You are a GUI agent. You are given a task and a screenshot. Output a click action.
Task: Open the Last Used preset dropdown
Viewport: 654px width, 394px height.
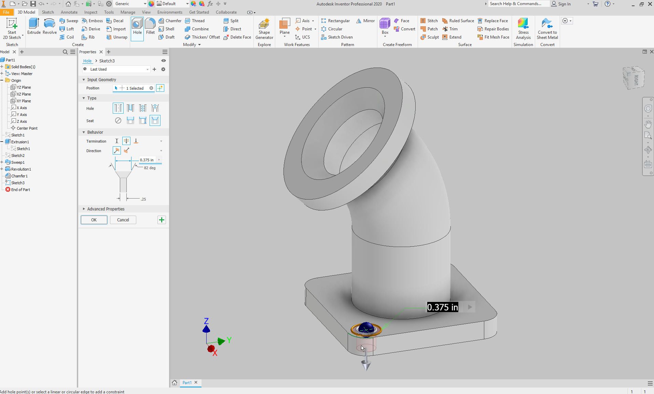(x=147, y=69)
